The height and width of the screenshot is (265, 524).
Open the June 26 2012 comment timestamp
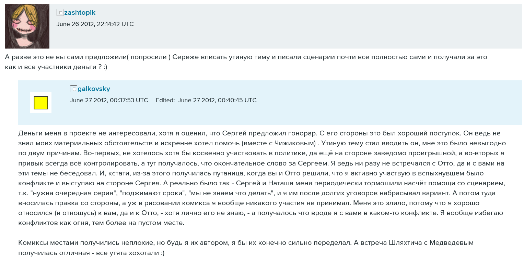[x=95, y=24]
